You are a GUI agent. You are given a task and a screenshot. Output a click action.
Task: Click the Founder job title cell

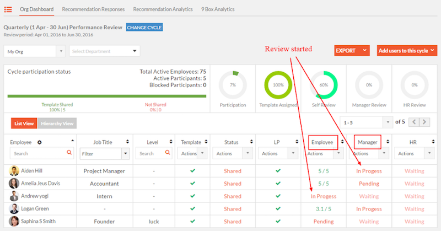pos(104,222)
